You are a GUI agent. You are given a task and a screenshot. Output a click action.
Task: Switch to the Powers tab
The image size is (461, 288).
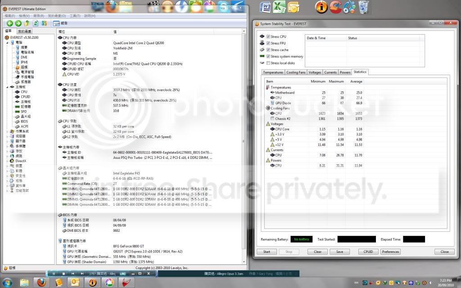click(345, 72)
